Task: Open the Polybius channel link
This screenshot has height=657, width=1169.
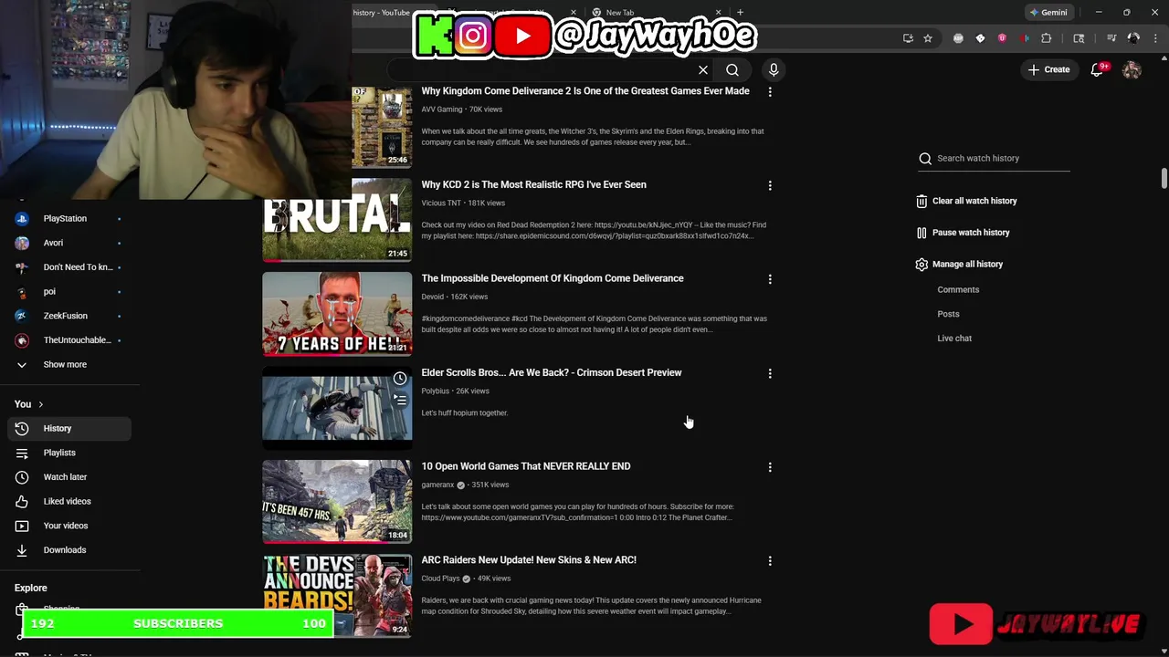Action: [435, 391]
